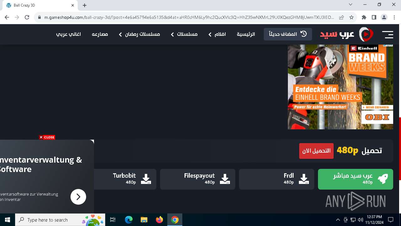Download via عرب سيد مباشر 480p
Screen dimensions: 401x226
pos(356,179)
